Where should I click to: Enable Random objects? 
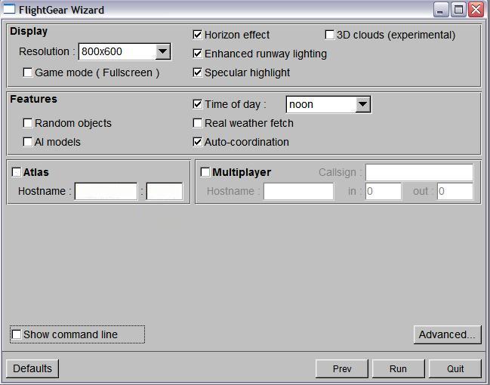pos(28,123)
